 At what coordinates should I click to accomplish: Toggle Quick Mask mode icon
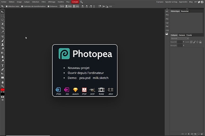[x=3, y=97]
